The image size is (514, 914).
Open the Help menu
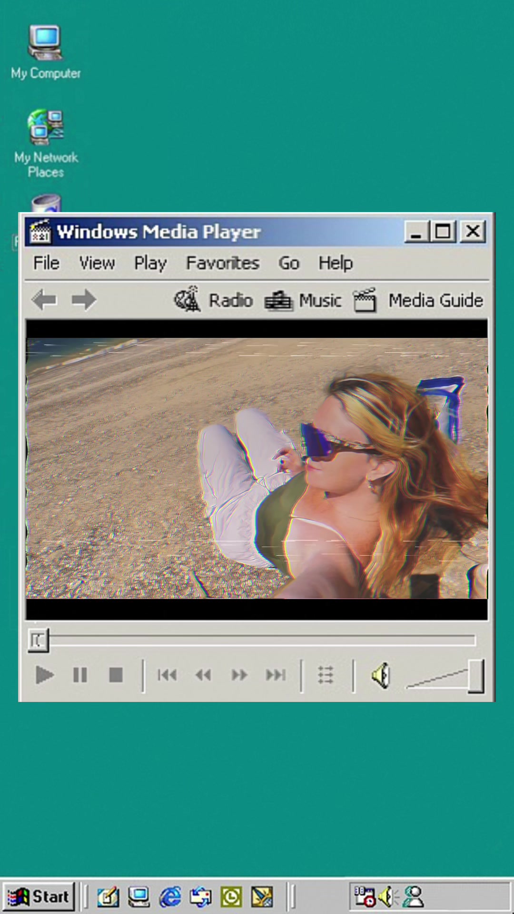click(336, 263)
